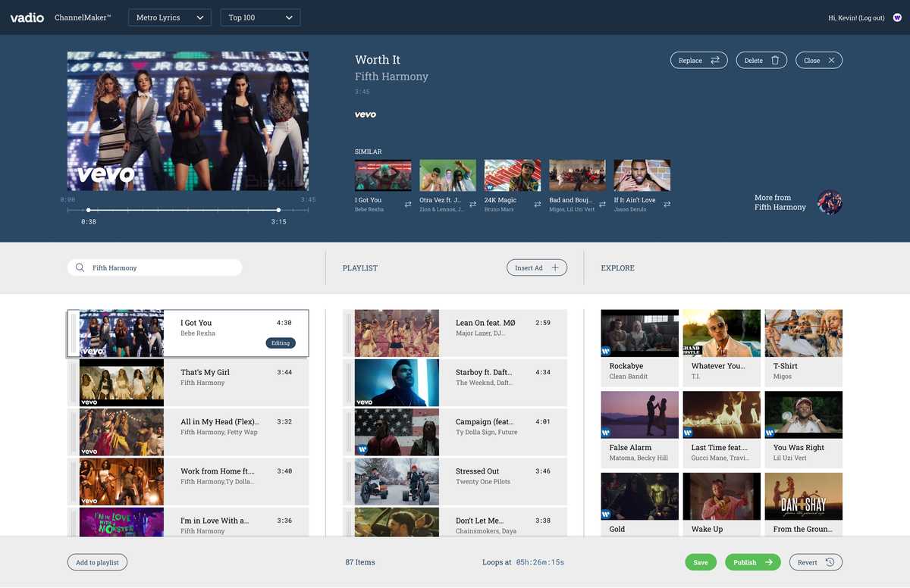Click the T-Shirt explore thumbnail

point(804,333)
